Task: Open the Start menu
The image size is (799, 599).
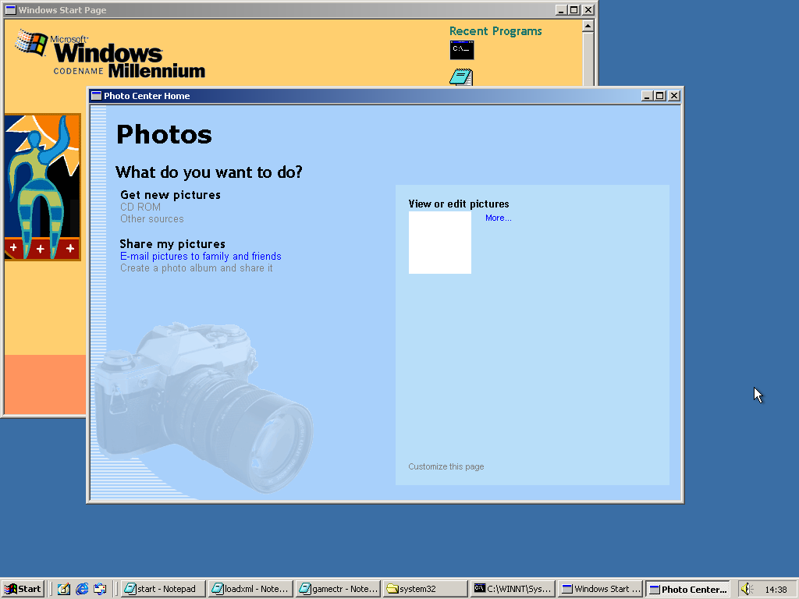Action: (x=23, y=590)
